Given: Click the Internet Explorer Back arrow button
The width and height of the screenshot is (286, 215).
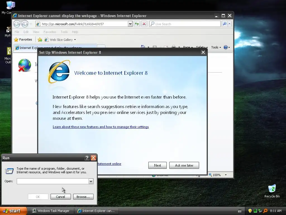Looking at the screenshot, I should 17,24.
